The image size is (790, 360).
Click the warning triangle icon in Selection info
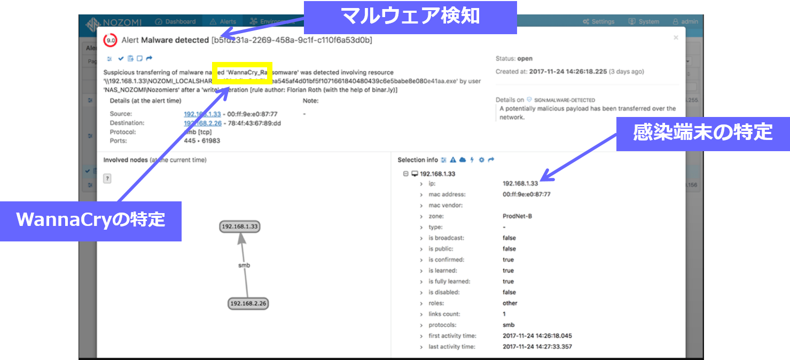point(452,160)
